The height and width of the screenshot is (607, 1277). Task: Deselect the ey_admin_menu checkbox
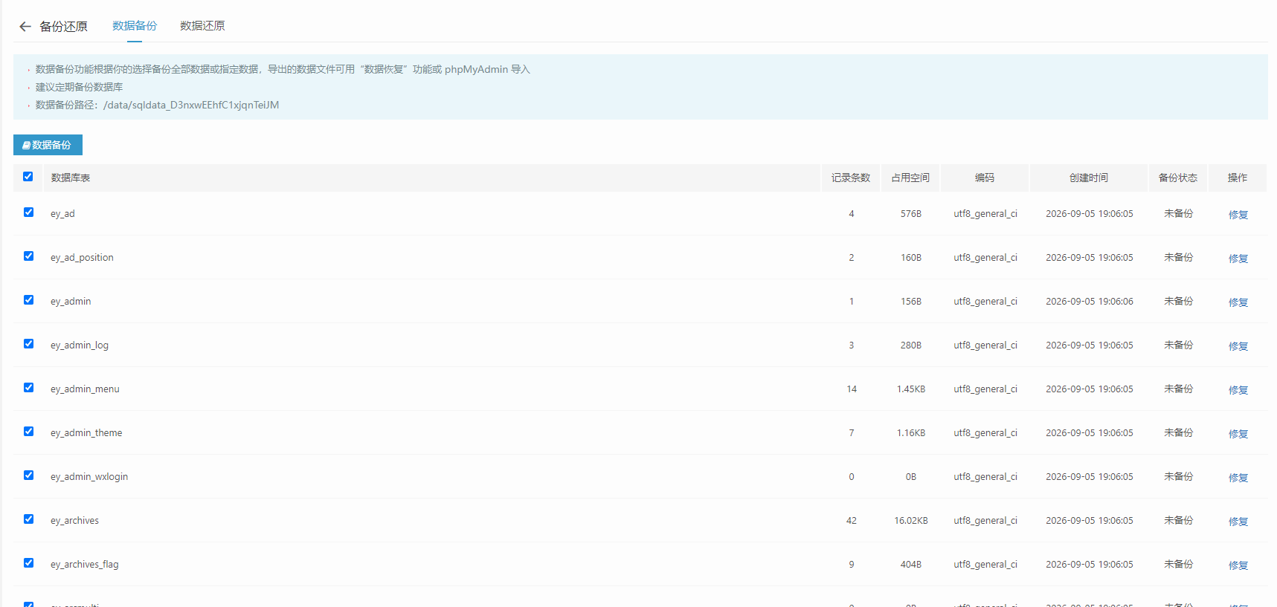pos(28,388)
